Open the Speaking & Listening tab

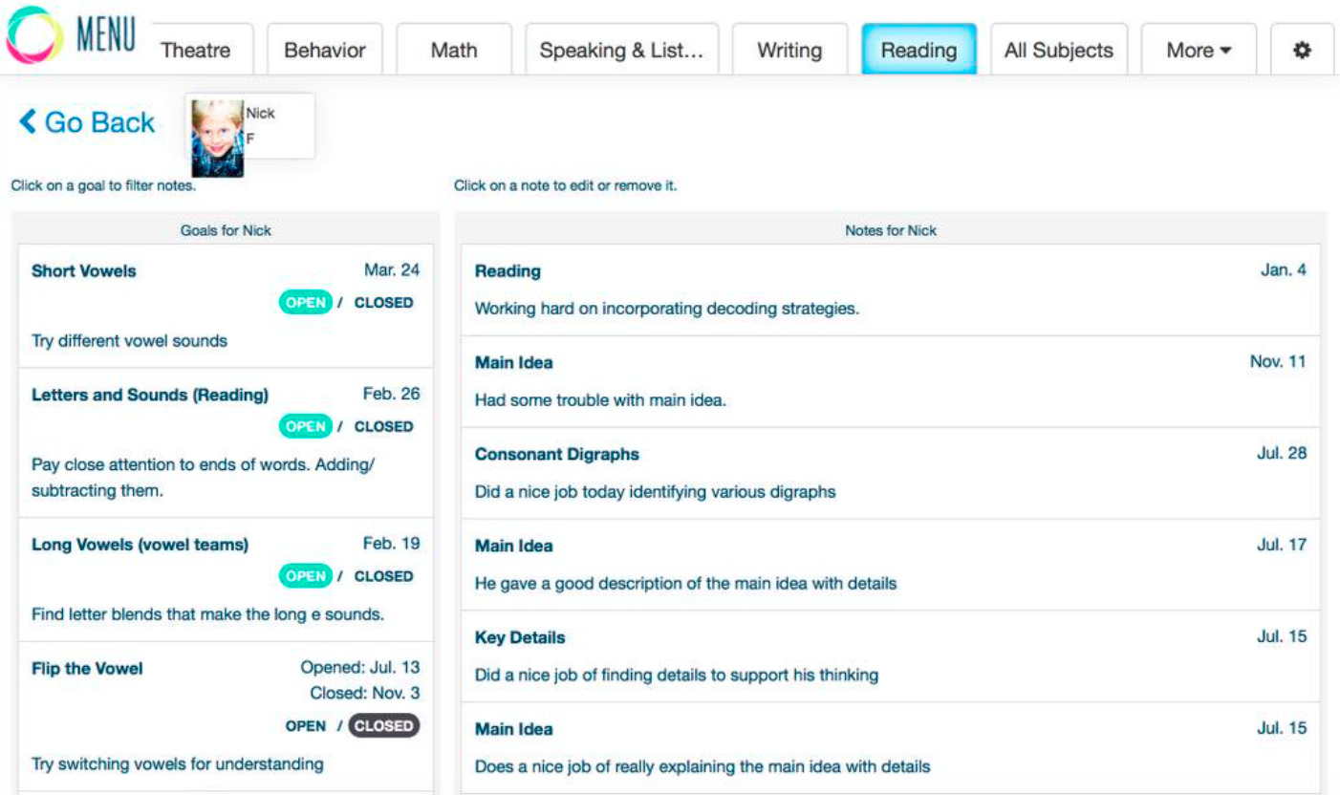tap(621, 51)
